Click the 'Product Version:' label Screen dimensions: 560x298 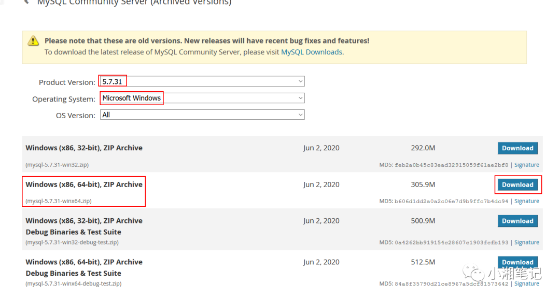click(67, 82)
